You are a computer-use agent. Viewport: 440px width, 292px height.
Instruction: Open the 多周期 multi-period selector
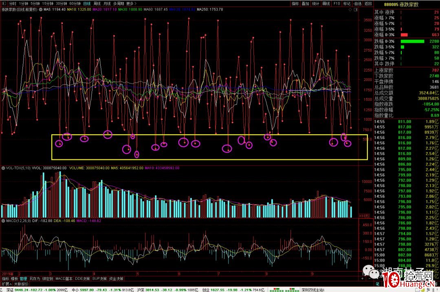pos(118,3)
